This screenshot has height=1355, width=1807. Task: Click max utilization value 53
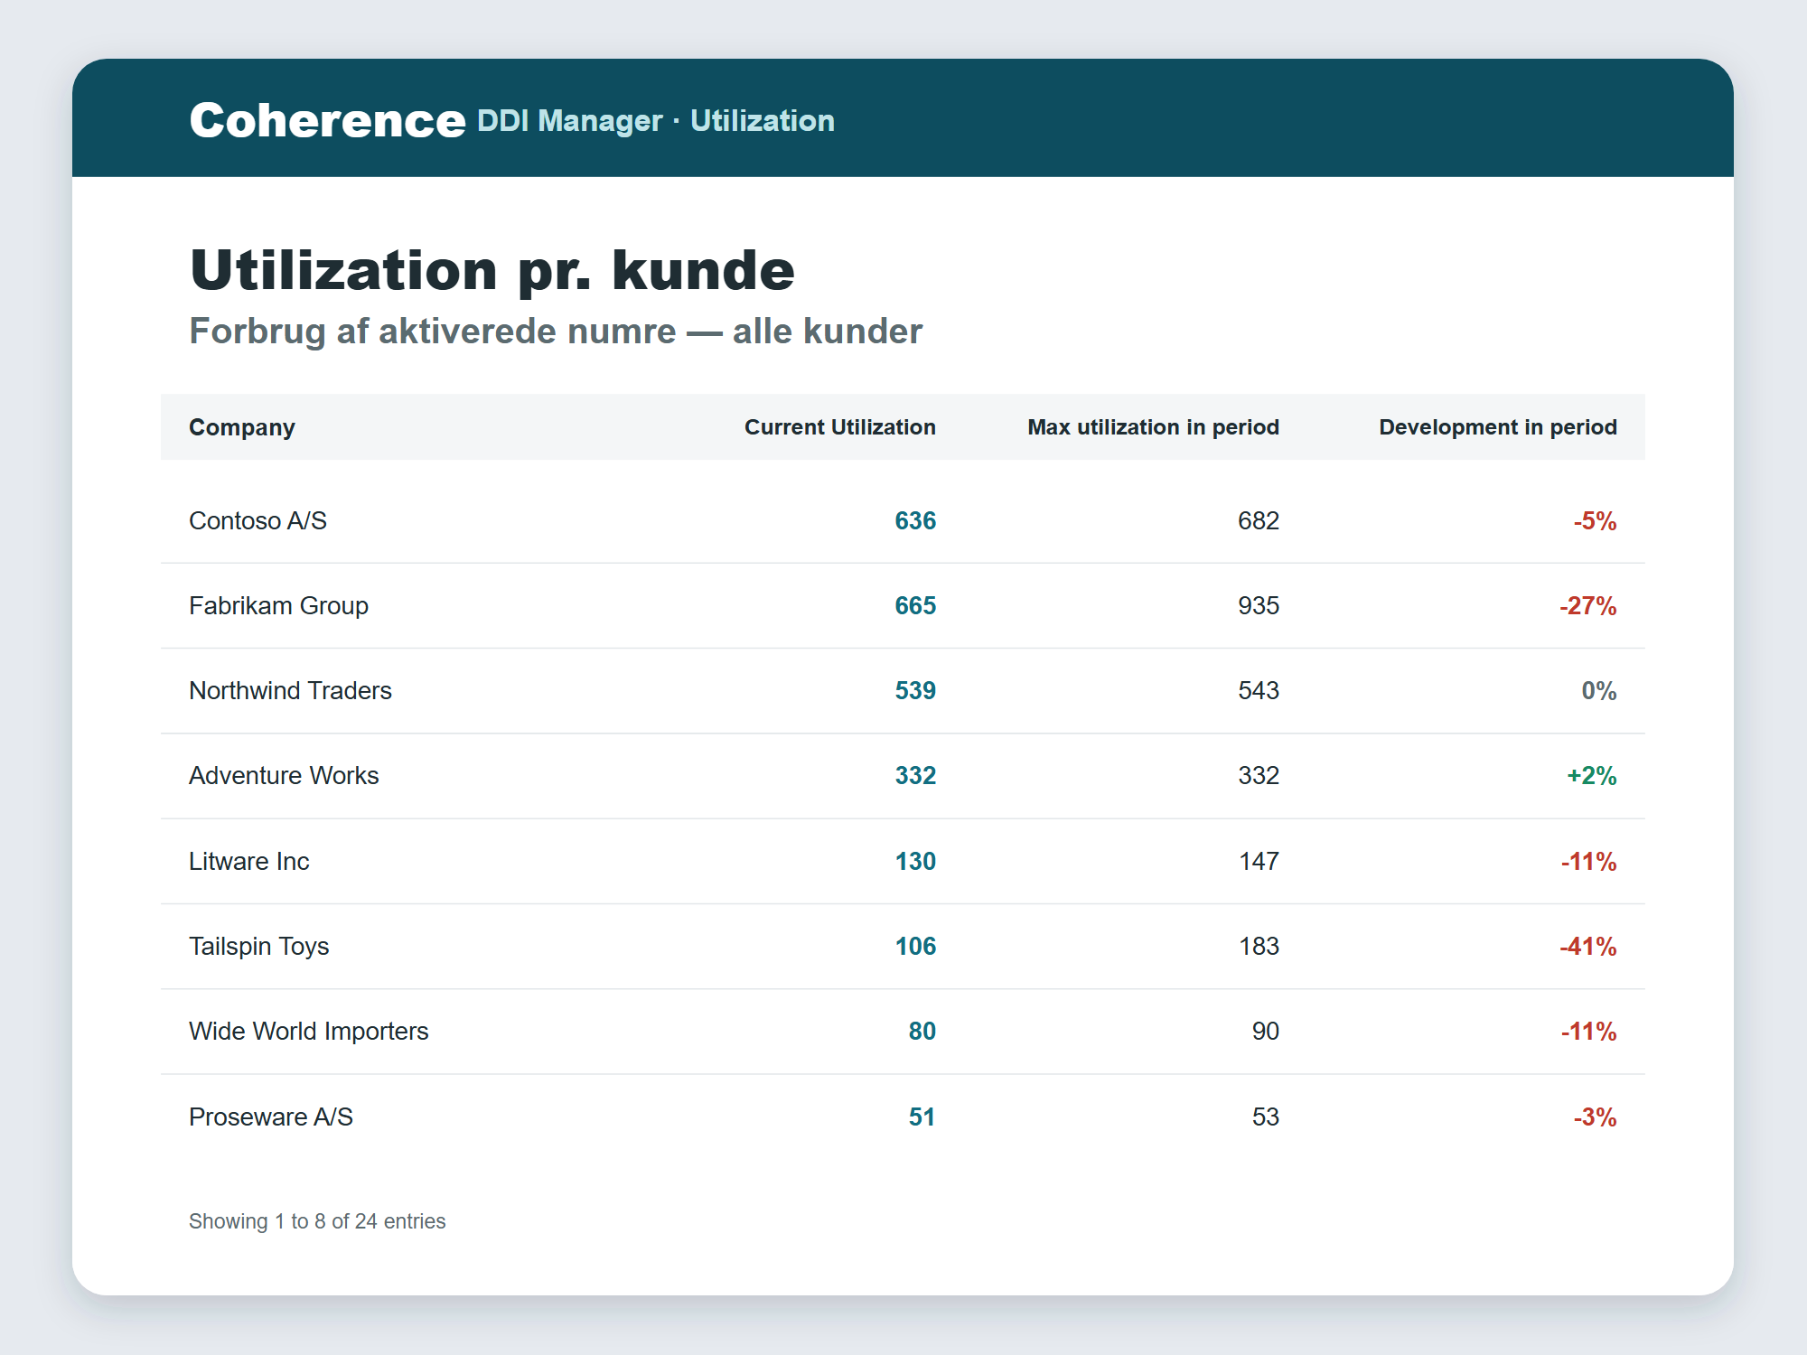[x=1266, y=1117]
